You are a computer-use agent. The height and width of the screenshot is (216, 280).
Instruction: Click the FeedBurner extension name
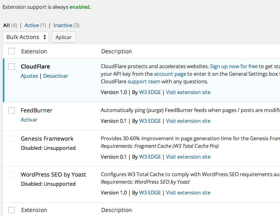click(36, 110)
